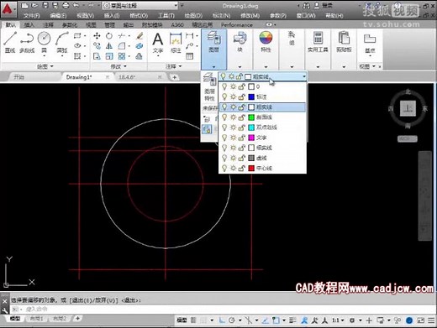Click the Erase tool in Modify panel
Image resolution: width=437 pixels, height=328 pixels.
[140, 36]
